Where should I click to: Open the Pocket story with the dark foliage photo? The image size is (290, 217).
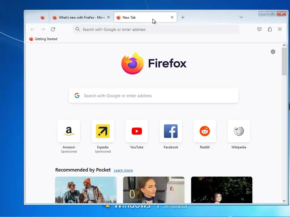click(x=222, y=190)
